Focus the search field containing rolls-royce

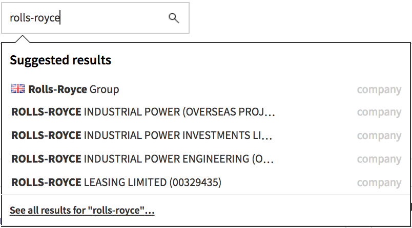[95, 18]
